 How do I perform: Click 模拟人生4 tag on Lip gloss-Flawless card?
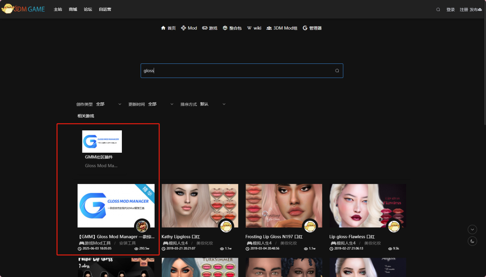[343, 243]
